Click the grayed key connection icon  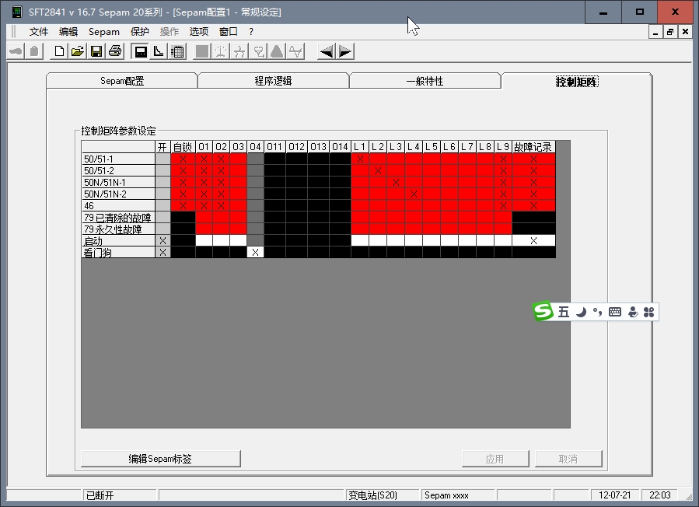(16, 52)
